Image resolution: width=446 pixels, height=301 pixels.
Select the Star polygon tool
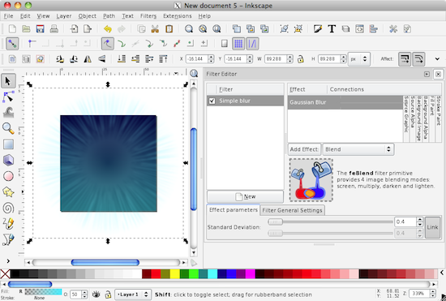8,192
